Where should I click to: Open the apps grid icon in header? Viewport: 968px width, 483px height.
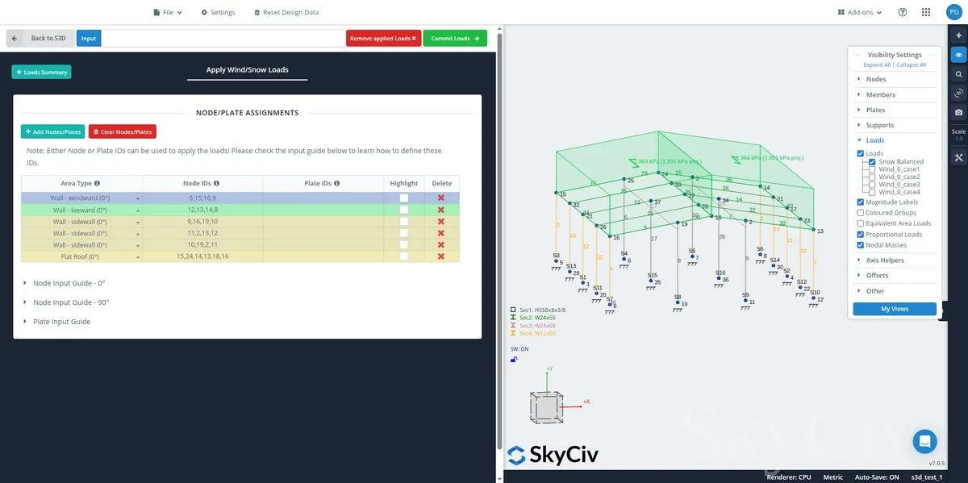pos(926,12)
